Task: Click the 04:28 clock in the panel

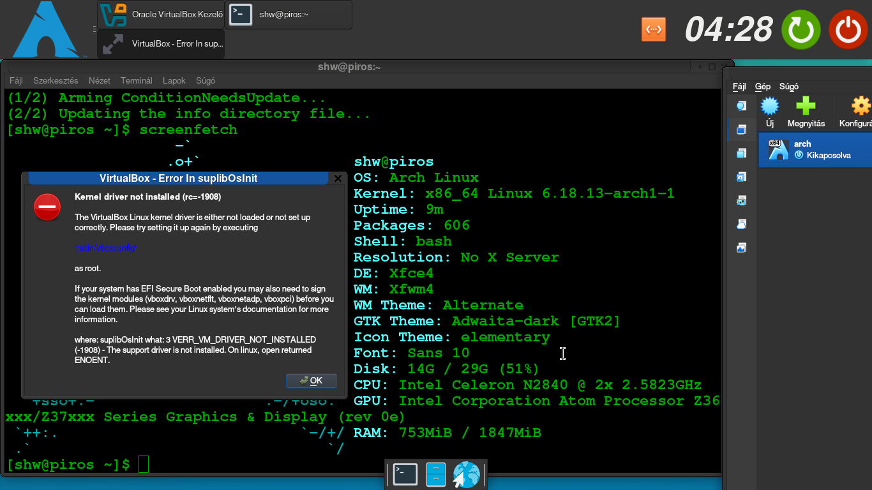Action: tap(728, 29)
